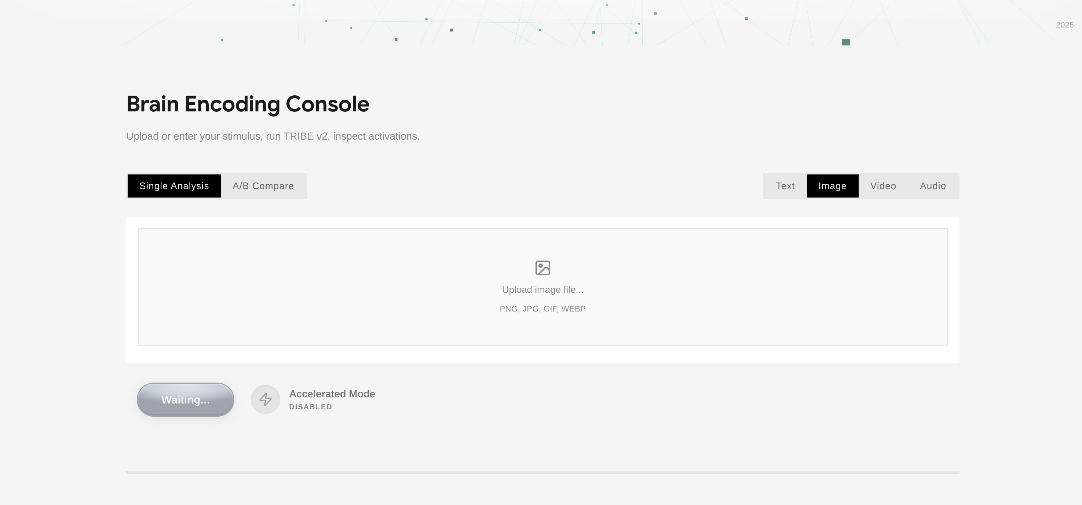Click the Brain Encoding Console heading
This screenshot has width=1082, height=505.
pos(248,104)
